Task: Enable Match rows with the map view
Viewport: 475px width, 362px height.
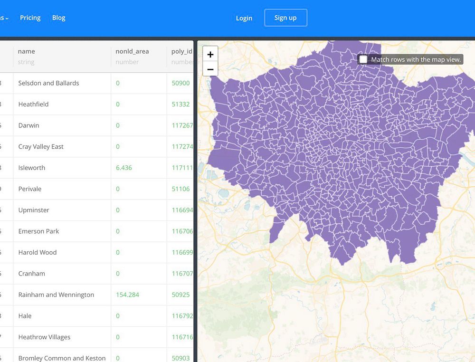Action: click(x=363, y=59)
